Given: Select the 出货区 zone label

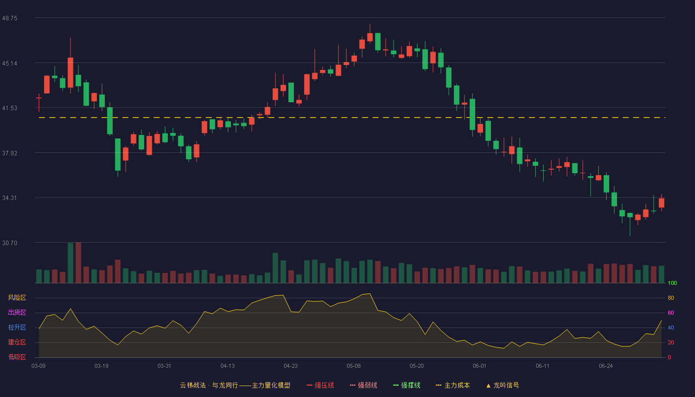Looking at the screenshot, I should click(17, 313).
